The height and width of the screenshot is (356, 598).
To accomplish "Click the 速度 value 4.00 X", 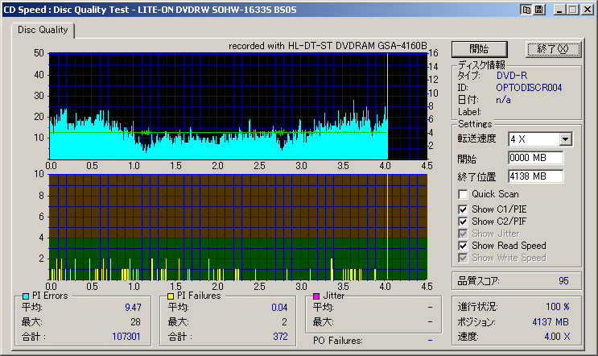I will click(557, 337).
